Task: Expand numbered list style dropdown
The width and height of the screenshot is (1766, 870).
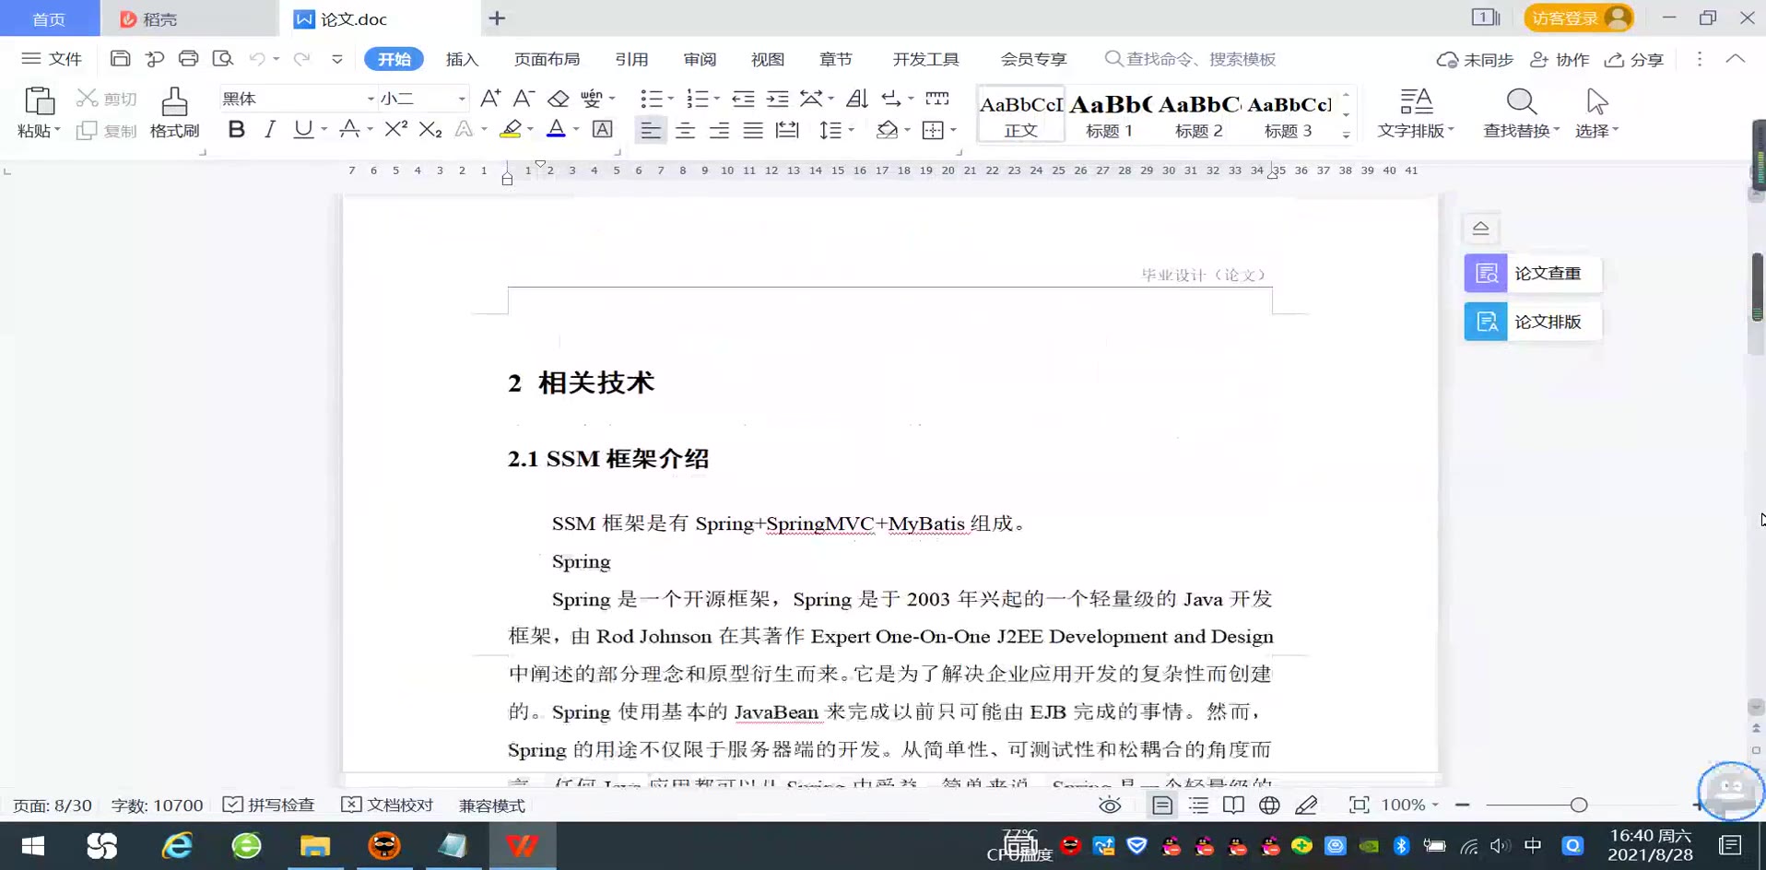Action: point(716,99)
